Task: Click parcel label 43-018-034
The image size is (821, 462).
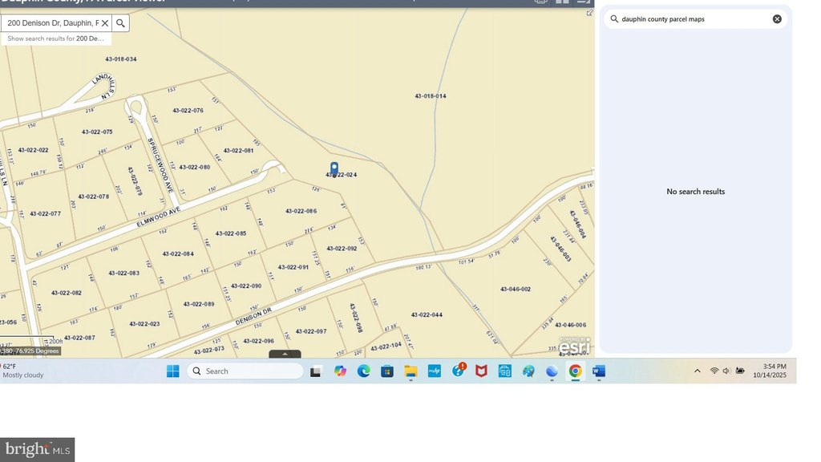Action: (x=121, y=59)
